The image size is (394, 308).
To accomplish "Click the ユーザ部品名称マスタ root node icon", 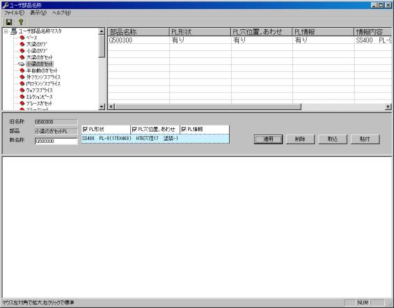I will point(14,31).
